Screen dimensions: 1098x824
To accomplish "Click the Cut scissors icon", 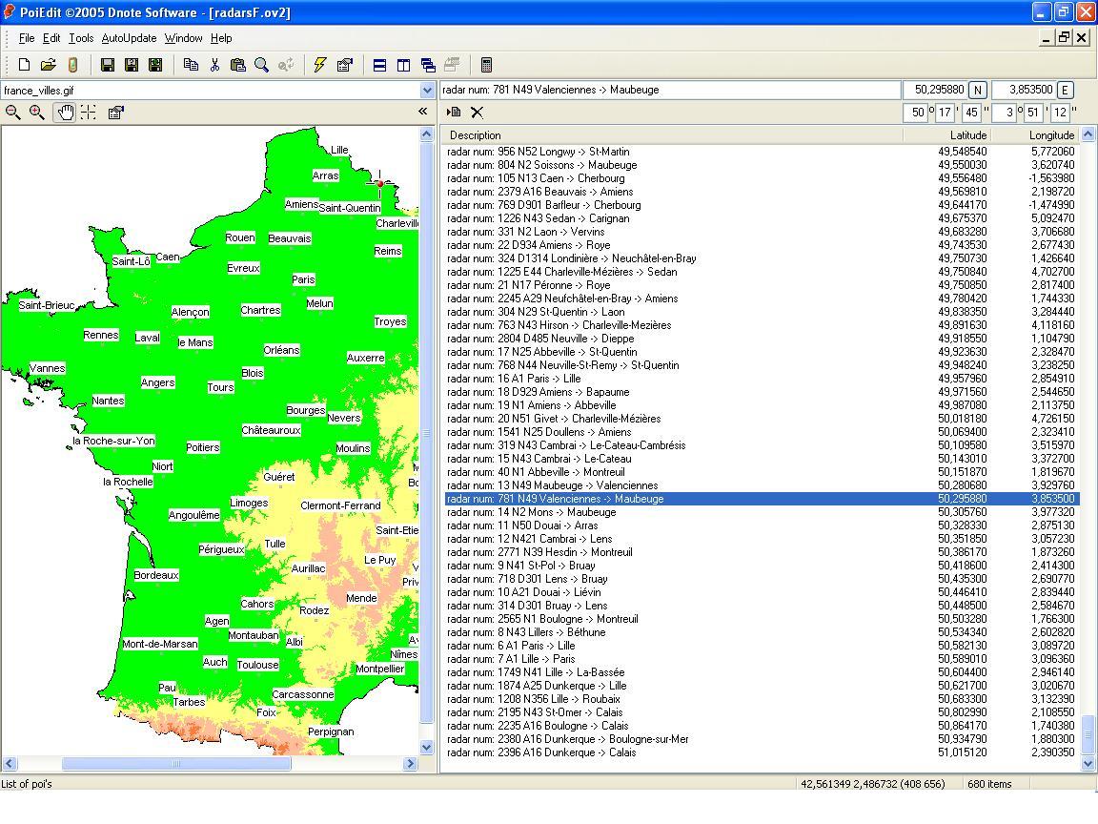I will (214, 65).
